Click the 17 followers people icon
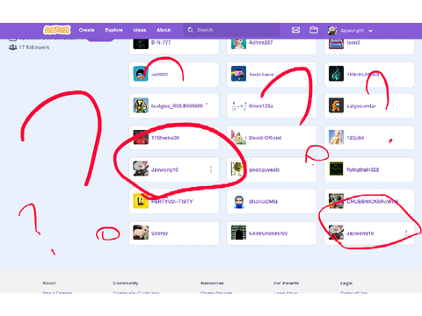The image size is (422, 316). click(x=12, y=47)
